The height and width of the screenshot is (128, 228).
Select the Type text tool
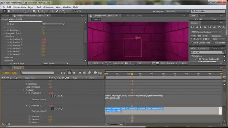pyautogui.click(x=43, y=11)
